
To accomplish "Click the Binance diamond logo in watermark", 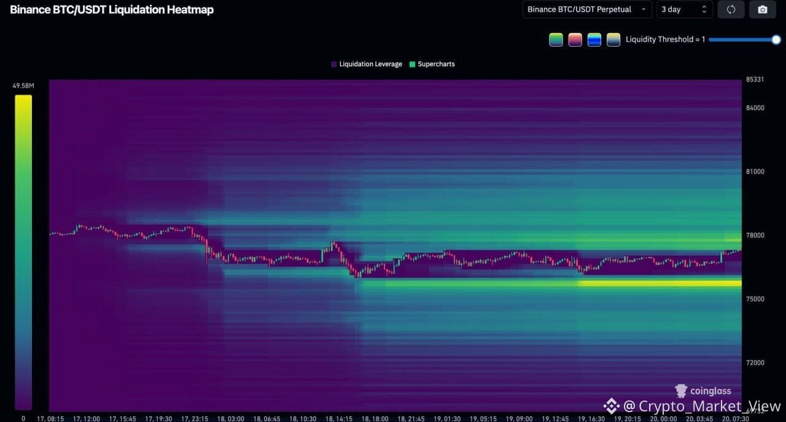I will coord(610,406).
